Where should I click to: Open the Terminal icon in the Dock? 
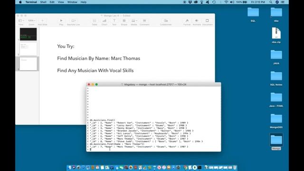[199, 168]
